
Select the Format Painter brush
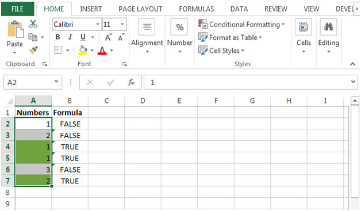pos(33,50)
